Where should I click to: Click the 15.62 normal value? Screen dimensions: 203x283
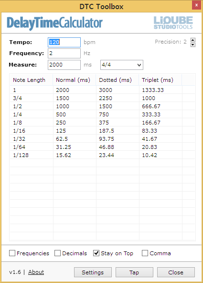point(64,155)
